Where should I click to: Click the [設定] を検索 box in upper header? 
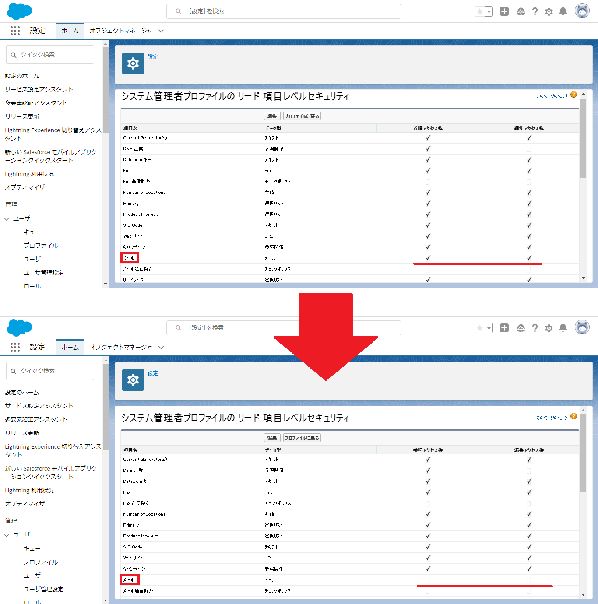coord(284,11)
